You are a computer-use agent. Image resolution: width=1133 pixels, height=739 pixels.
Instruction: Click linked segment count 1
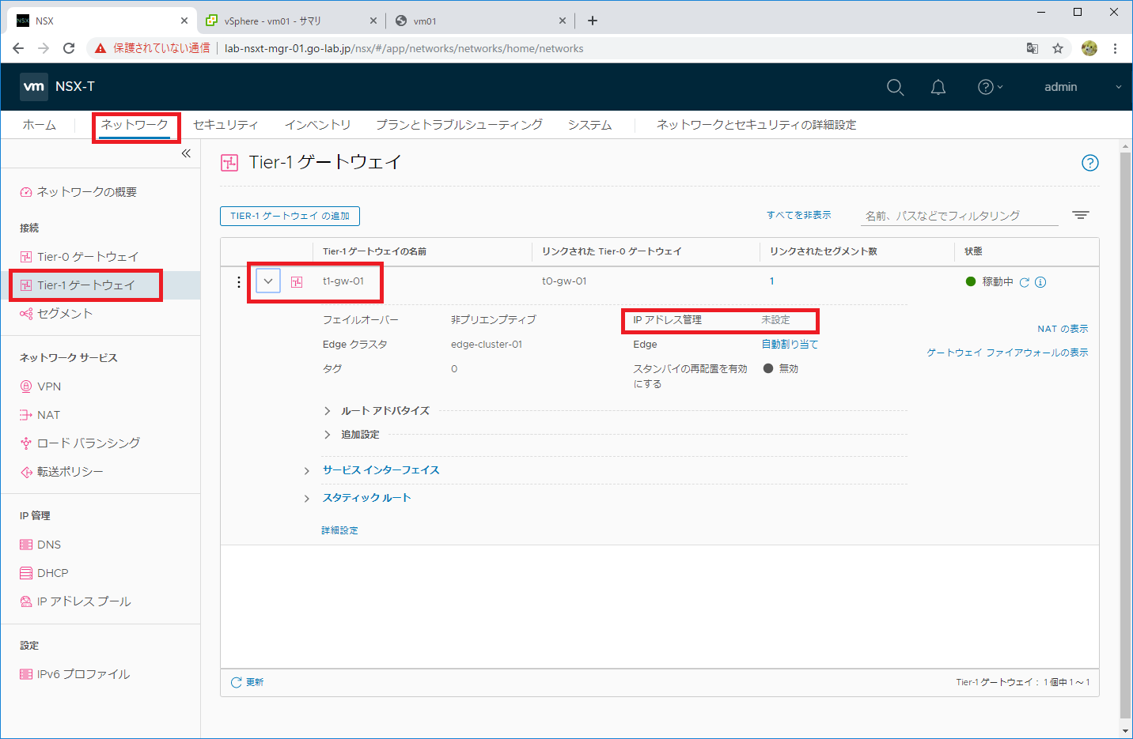(x=771, y=281)
